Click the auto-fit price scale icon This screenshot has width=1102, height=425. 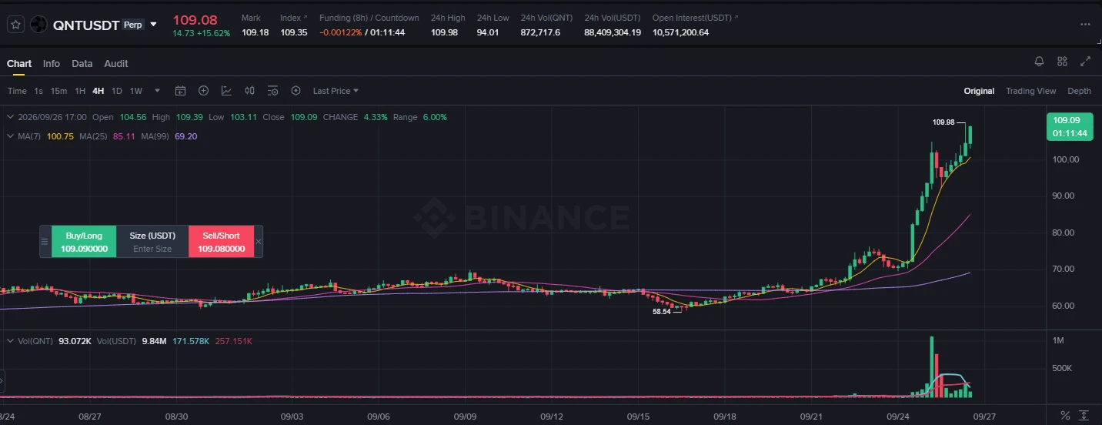point(1084,416)
